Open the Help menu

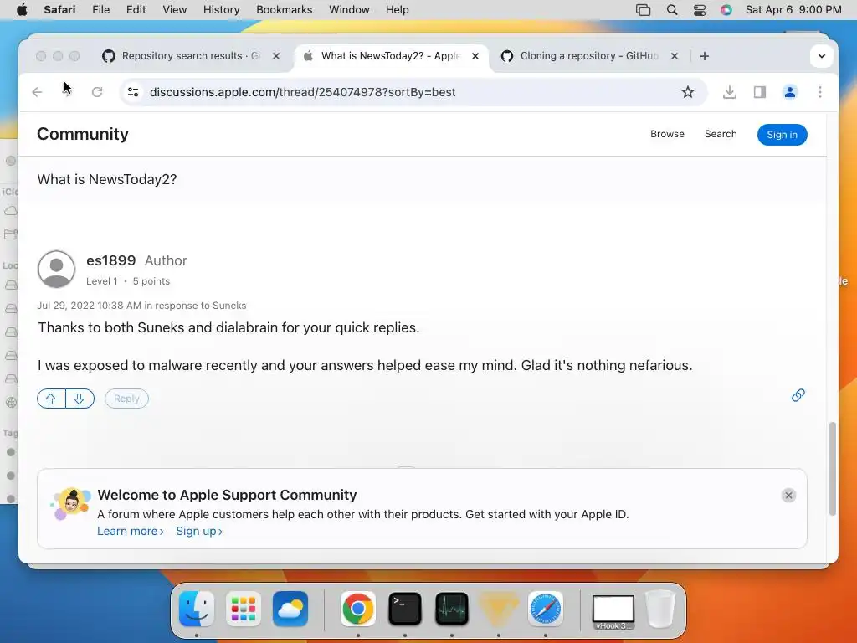point(397,10)
